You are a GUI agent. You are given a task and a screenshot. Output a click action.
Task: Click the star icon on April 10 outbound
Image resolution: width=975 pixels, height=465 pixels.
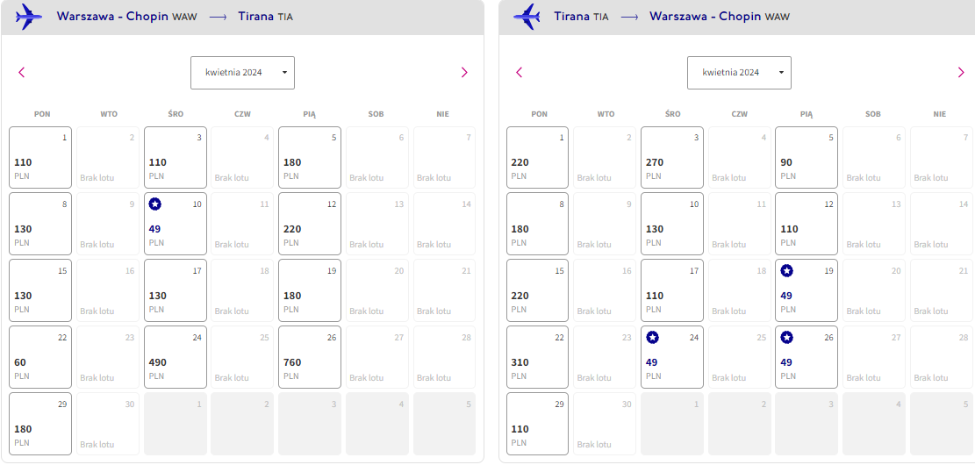point(154,204)
